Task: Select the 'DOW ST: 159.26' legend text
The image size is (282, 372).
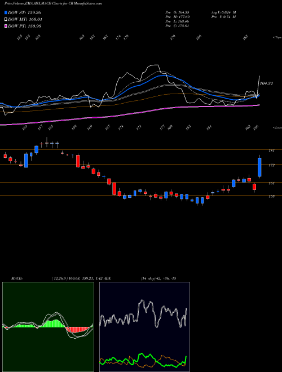Action: click(24, 12)
